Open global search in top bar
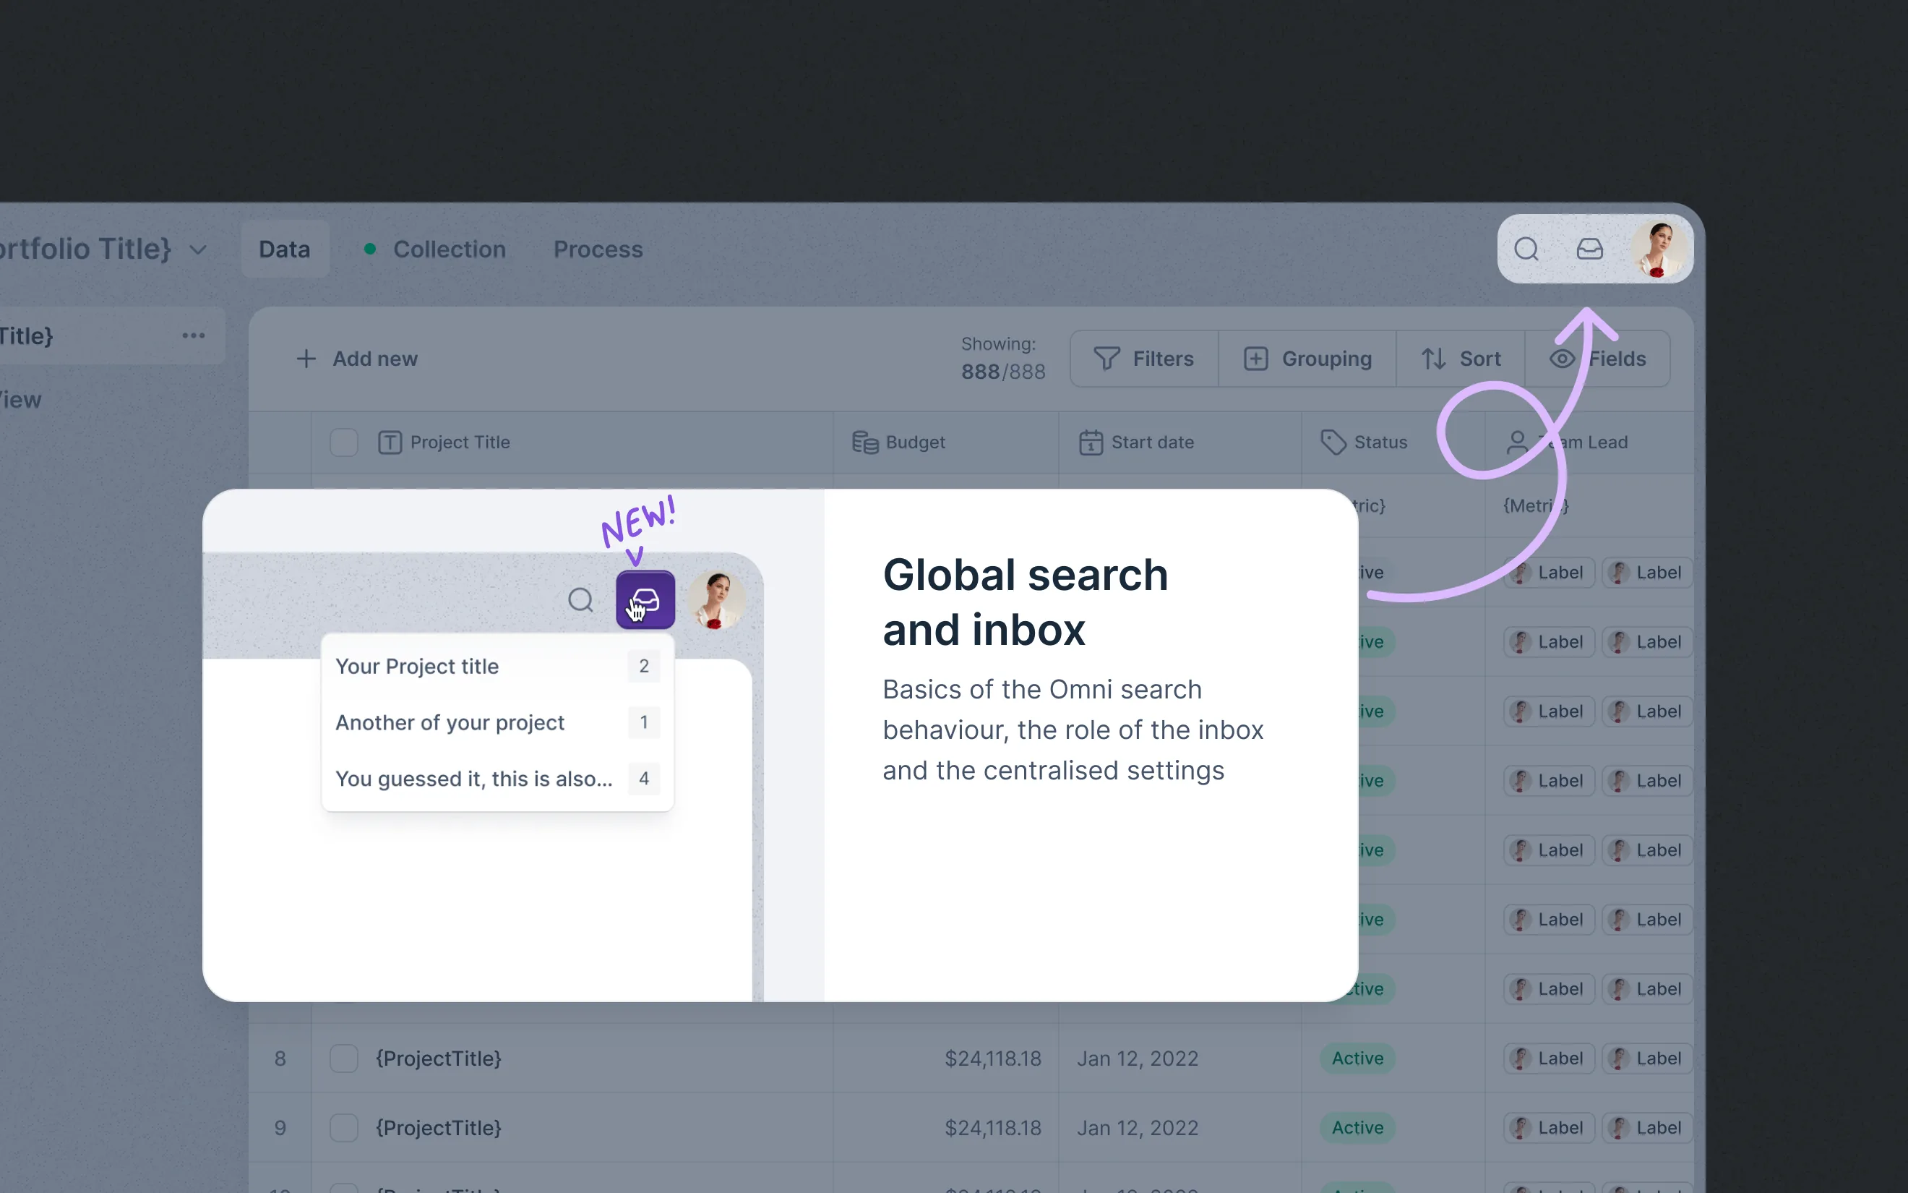1908x1193 pixels. tap(1526, 249)
